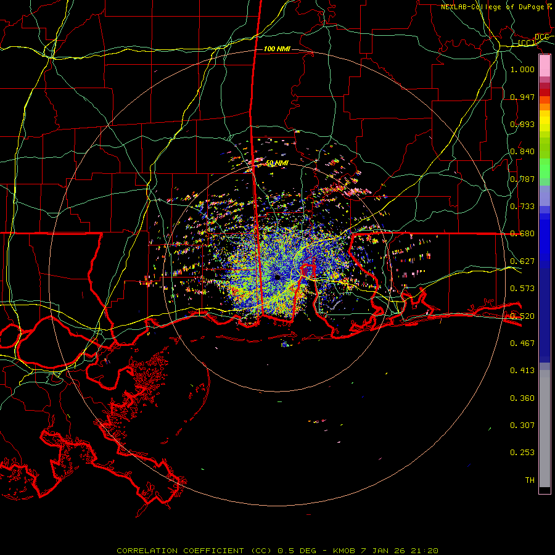Click the 0.787 legend value

522,179
